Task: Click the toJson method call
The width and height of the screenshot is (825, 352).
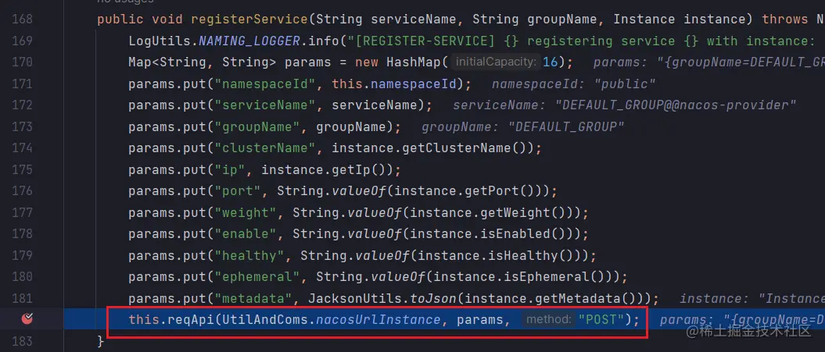Action: 433,298
